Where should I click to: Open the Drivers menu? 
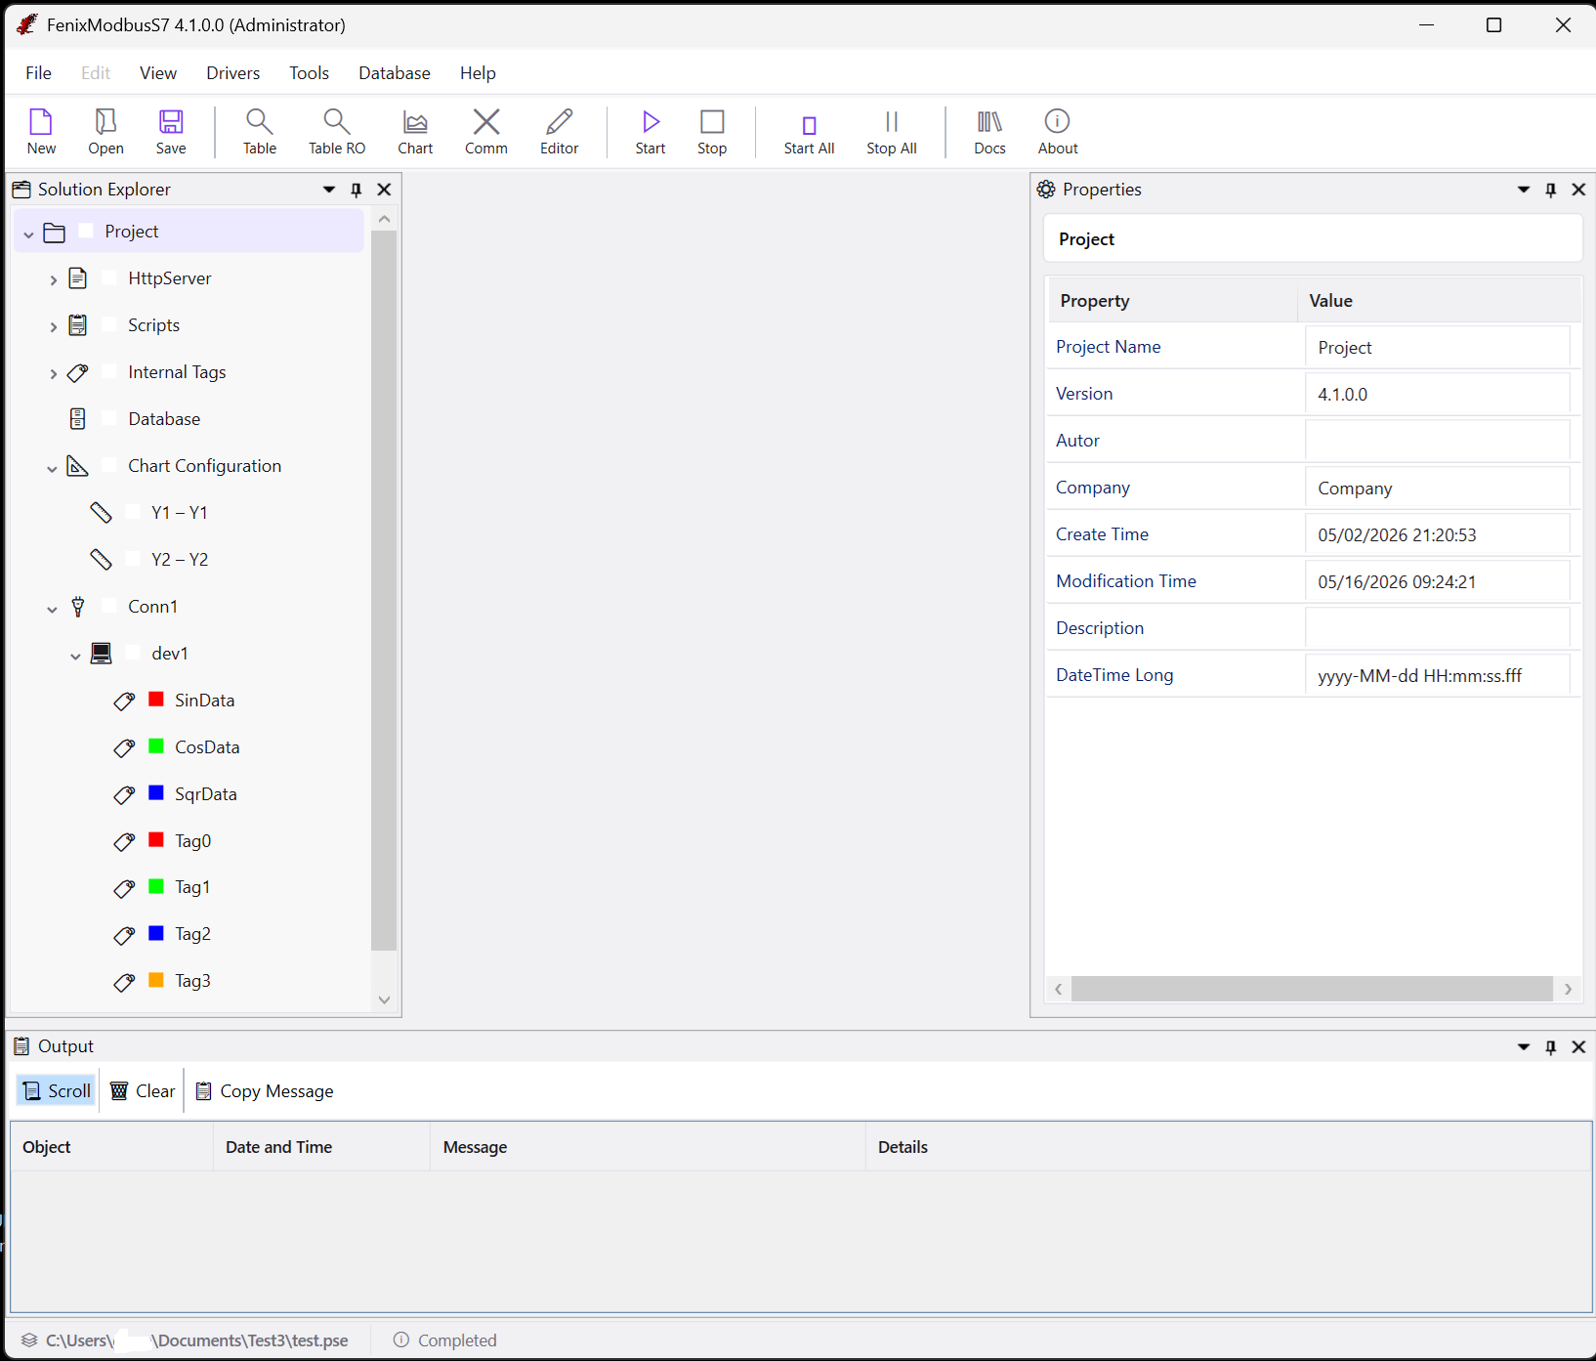click(x=233, y=73)
